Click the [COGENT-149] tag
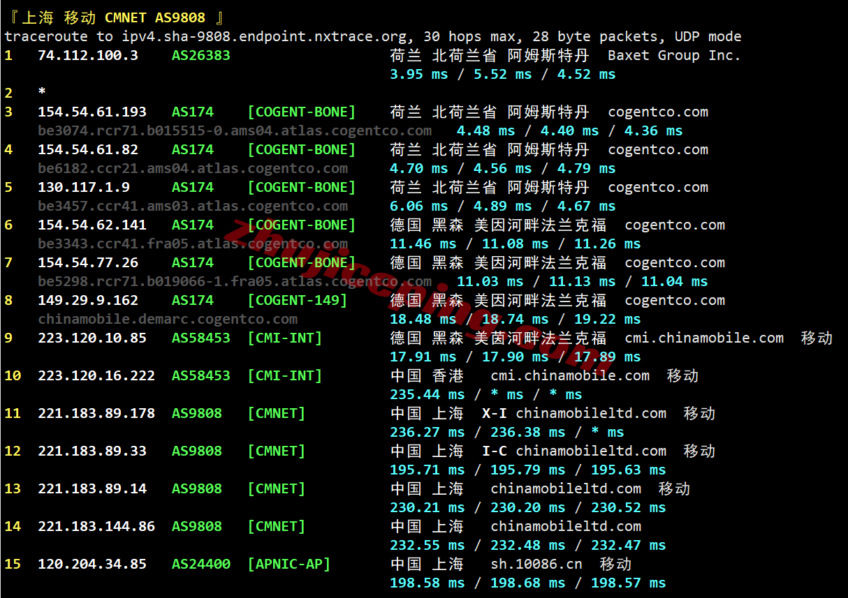848x598 pixels. (298, 300)
